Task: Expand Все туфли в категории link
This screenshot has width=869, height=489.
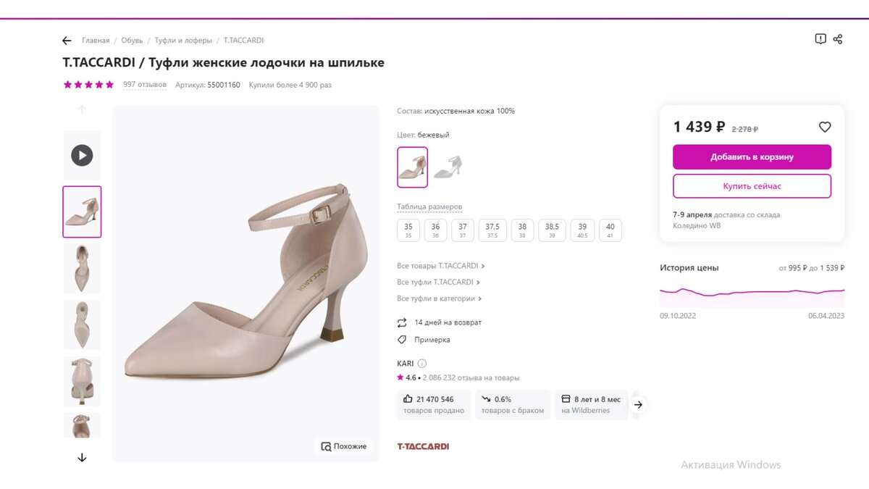Action: 440,298
